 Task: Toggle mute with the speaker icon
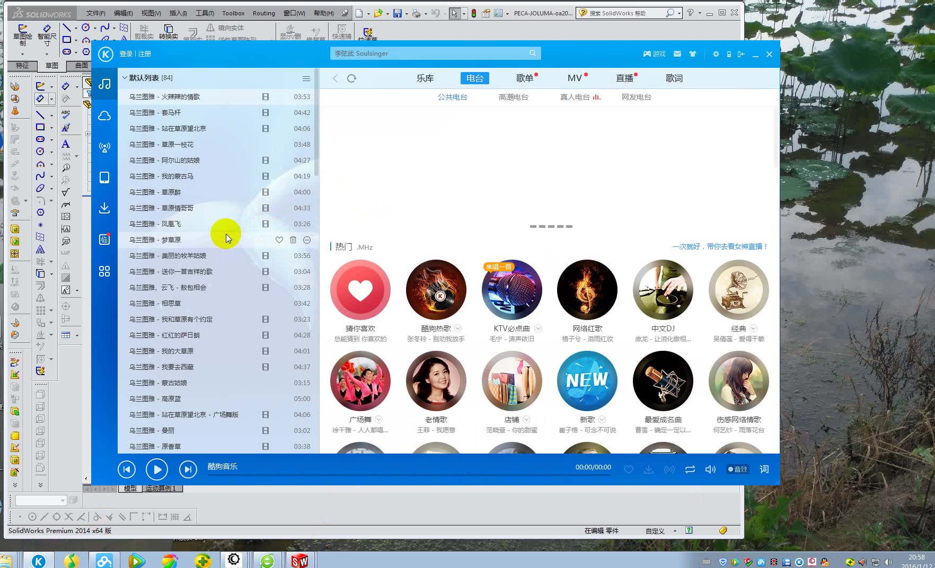click(711, 469)
